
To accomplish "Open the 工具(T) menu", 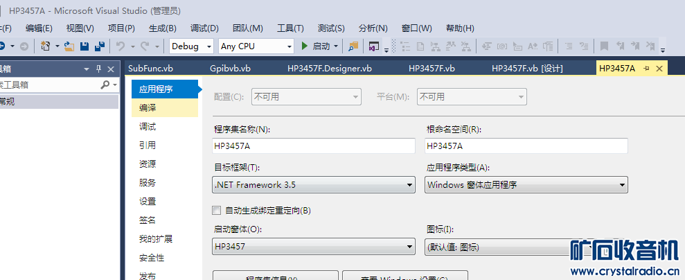I will pyautogui.click(x=290, y=28).
